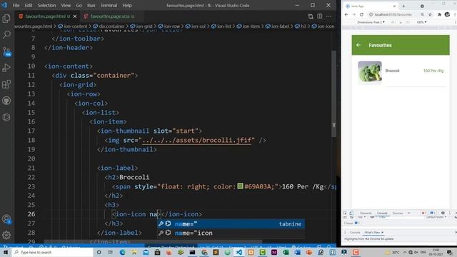Open the Accounts menu in the activity bar
The image size is (457, 257).
pos(6,219)
